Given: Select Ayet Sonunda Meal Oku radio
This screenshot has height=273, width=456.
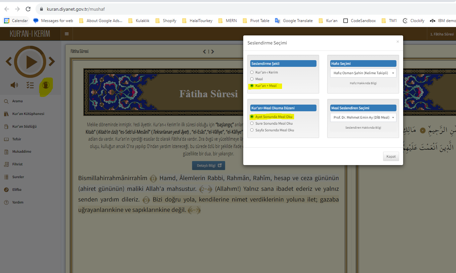Looking at the screenshot, I should [252, 117].
